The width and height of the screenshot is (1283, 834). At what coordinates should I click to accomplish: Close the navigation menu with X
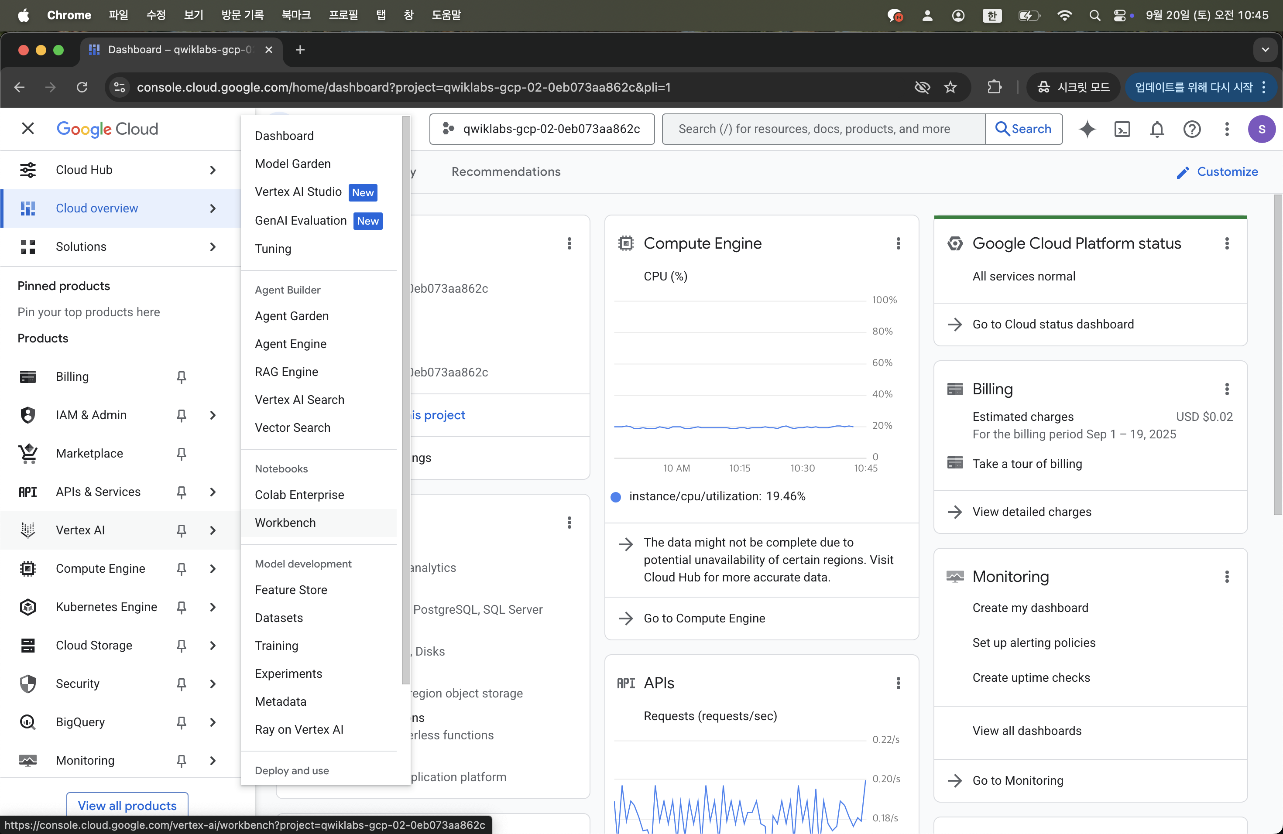(27, 129)
